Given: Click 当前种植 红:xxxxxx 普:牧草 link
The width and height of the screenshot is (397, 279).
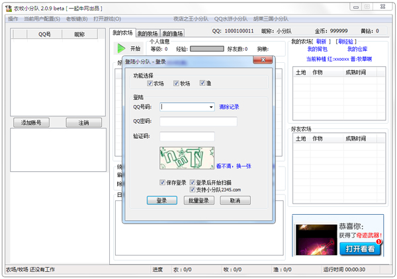Looking at the screenshot, I should tap(339, 59).
